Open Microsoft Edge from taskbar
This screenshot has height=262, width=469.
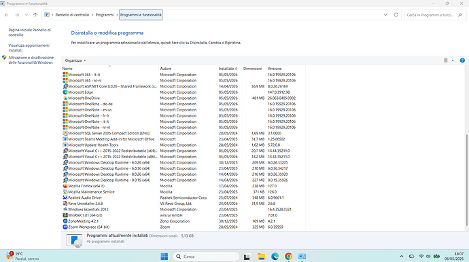pos(275,257)
